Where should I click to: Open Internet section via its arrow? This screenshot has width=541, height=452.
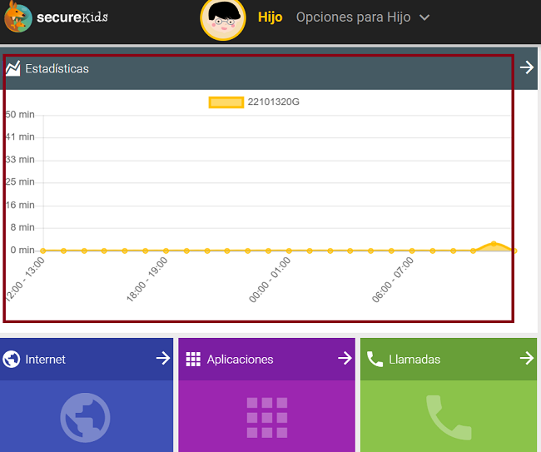tap(162, 358)
